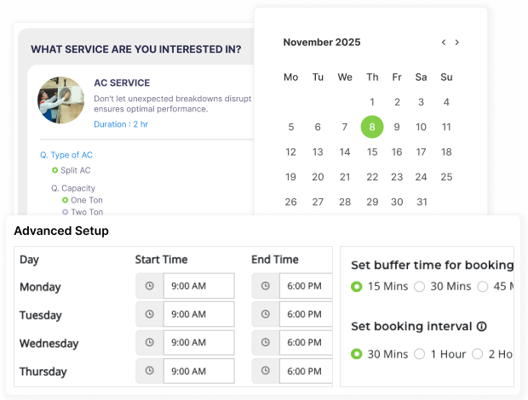Select 1 Hour booking interval

(419, 354)
